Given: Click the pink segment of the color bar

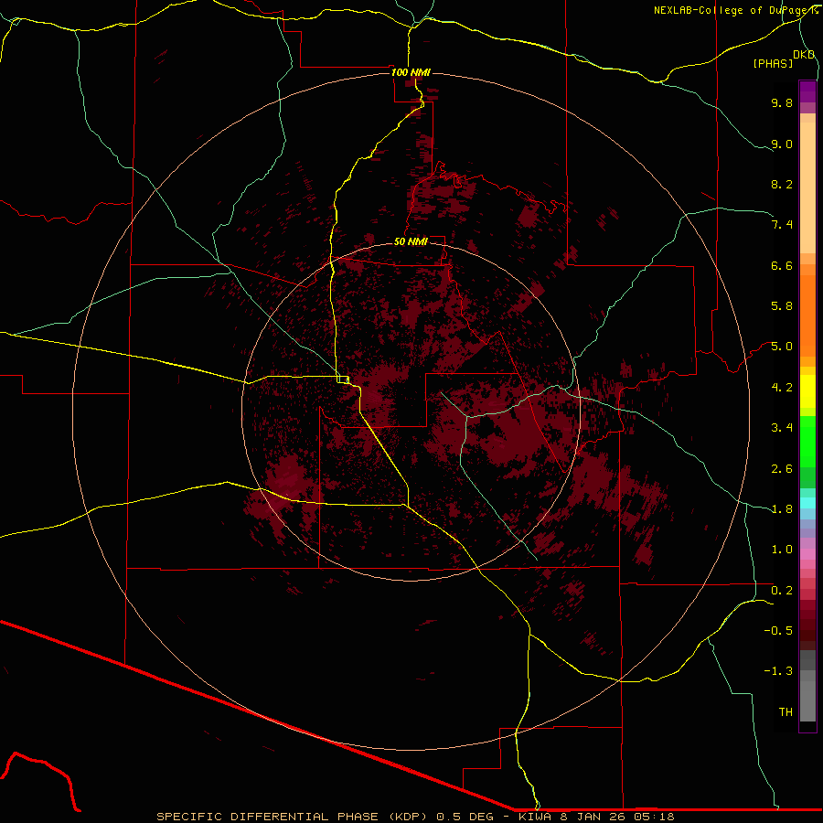Looking at the screenshot, I should pos(807,554).
